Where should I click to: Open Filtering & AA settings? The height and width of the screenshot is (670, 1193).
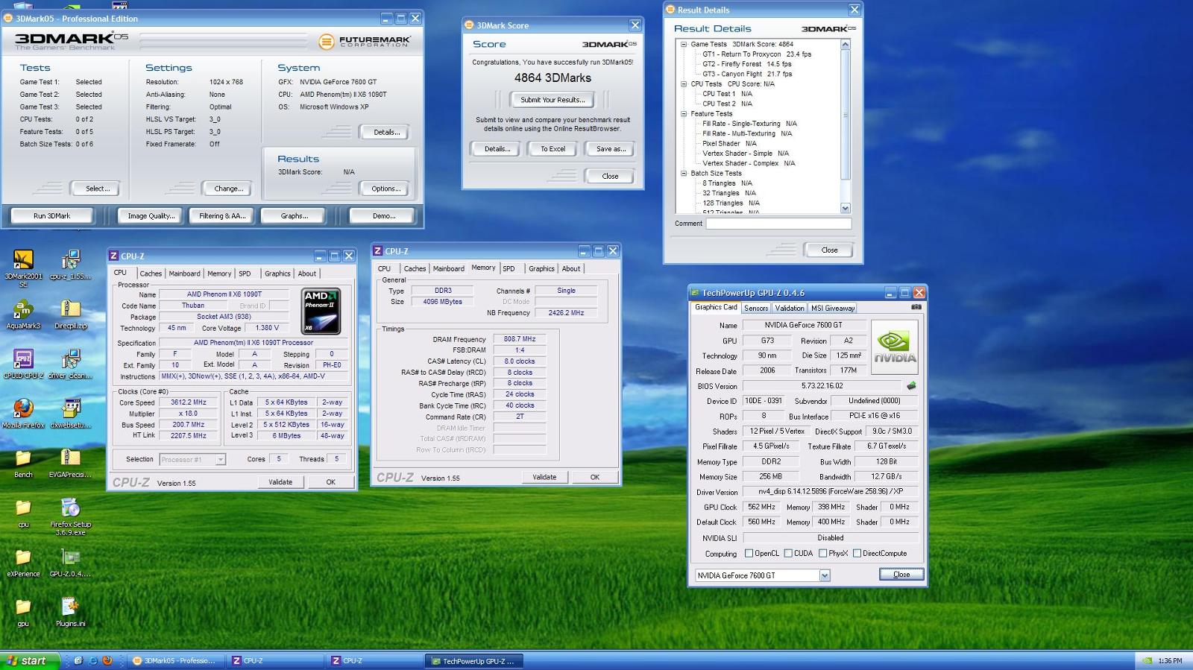point(222,215)
